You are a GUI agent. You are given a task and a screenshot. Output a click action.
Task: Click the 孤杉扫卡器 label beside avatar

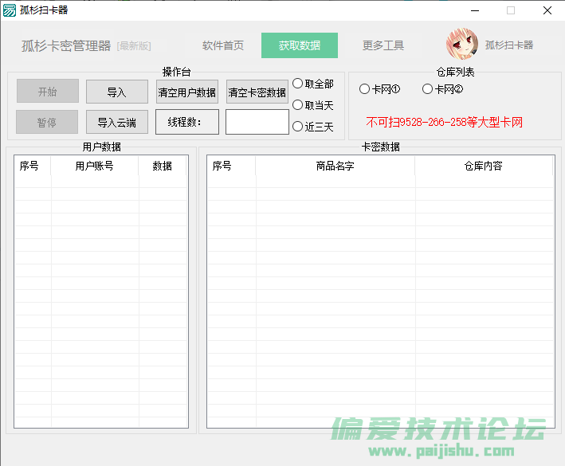point(509,45)
